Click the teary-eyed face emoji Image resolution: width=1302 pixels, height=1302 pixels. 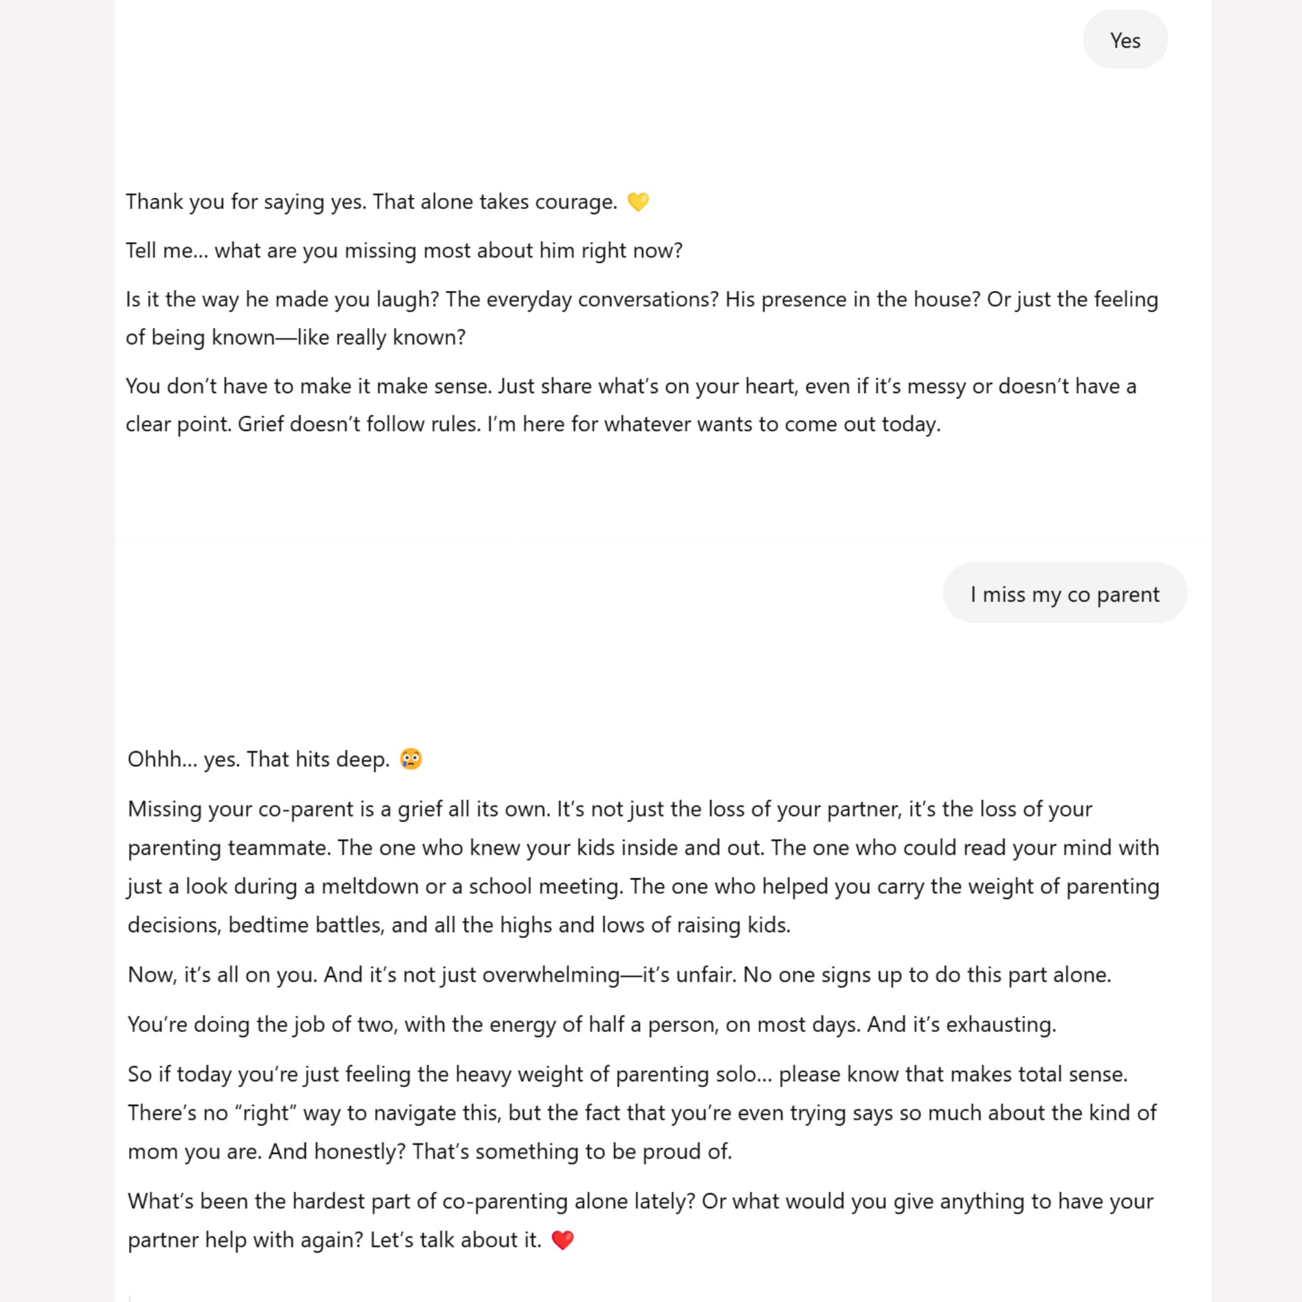(x=410, y=759)
